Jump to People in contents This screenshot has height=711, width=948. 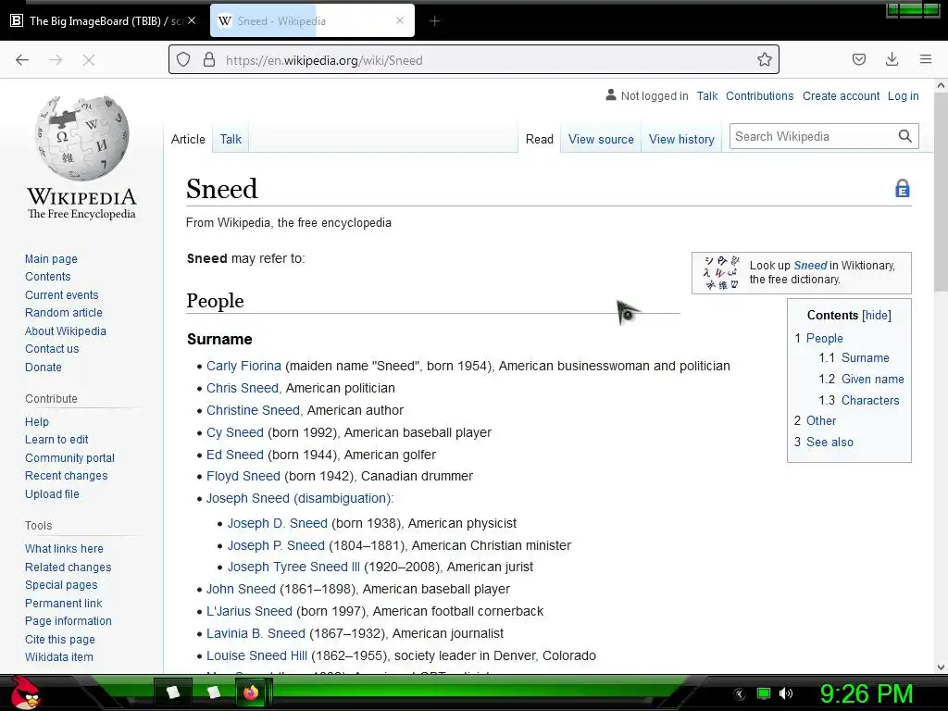(x=824, y=338)
